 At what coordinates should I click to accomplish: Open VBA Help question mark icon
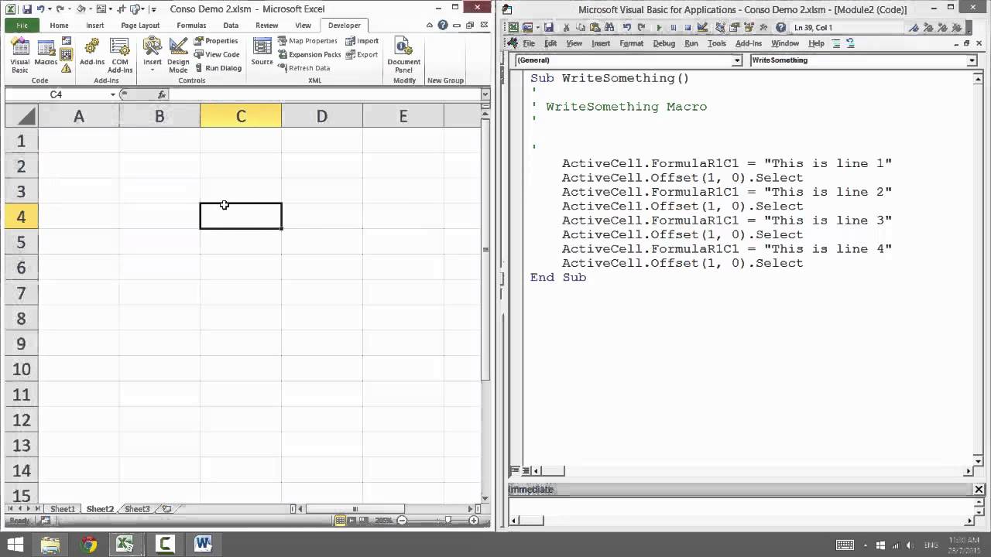780,28
